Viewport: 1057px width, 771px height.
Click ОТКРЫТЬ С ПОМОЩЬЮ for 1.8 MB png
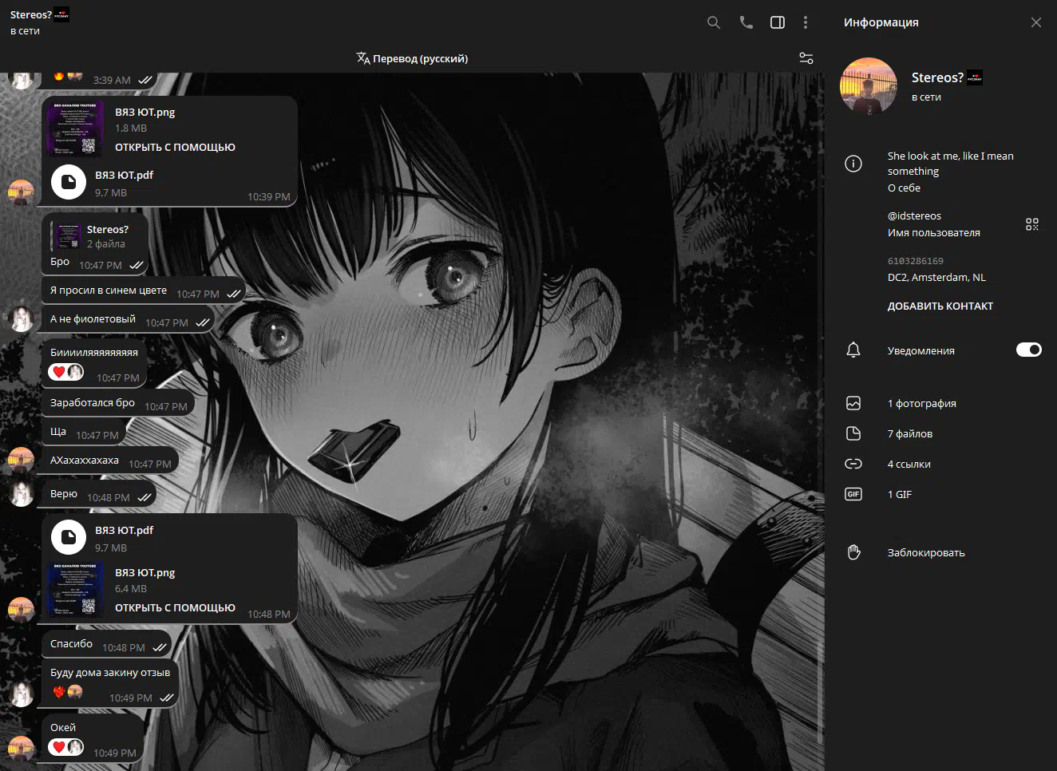click(175, 147)
